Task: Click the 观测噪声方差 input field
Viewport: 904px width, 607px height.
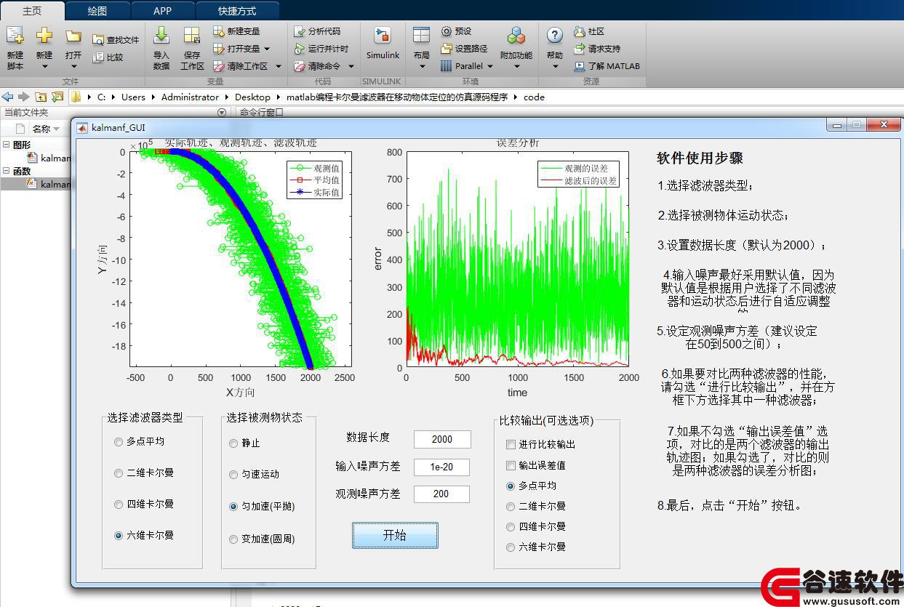Action: pos(442,494)
